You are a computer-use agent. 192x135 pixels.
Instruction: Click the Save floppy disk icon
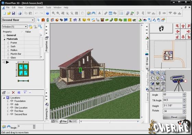13,13
